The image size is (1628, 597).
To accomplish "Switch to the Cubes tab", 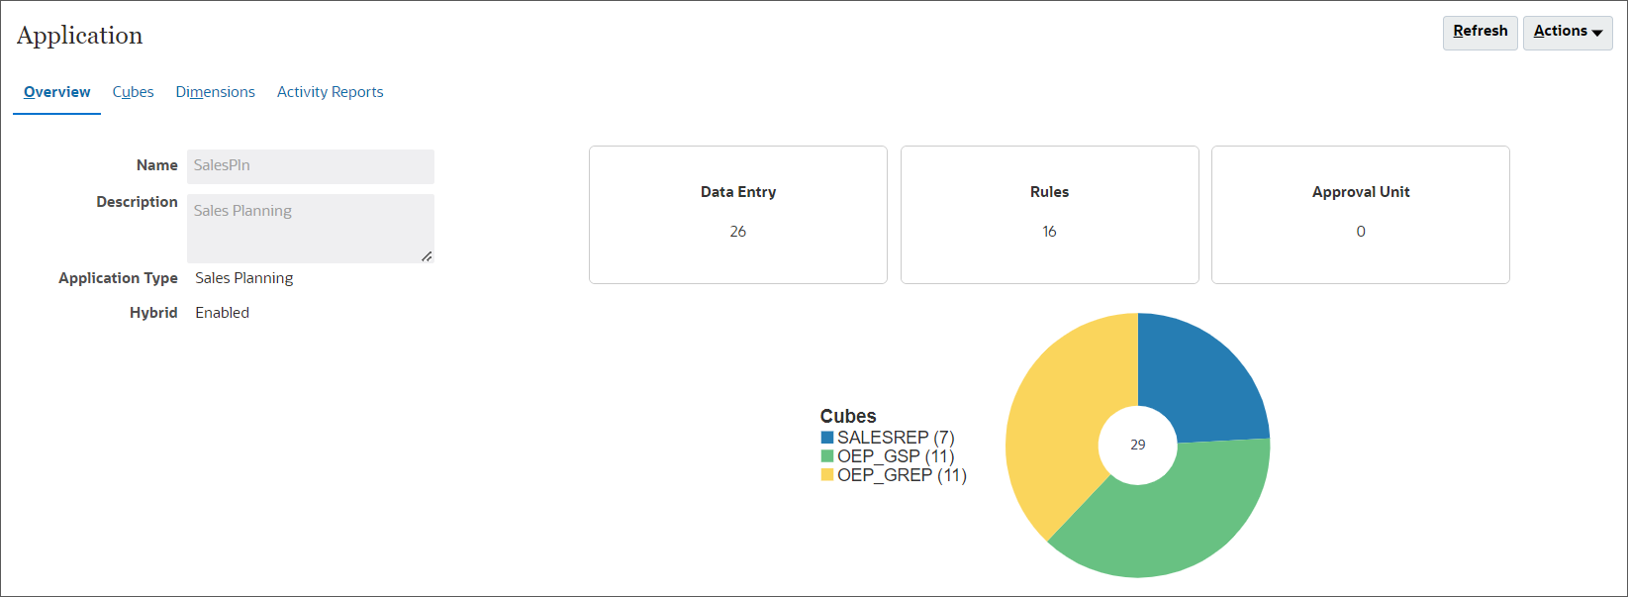I will pos(133,91).
